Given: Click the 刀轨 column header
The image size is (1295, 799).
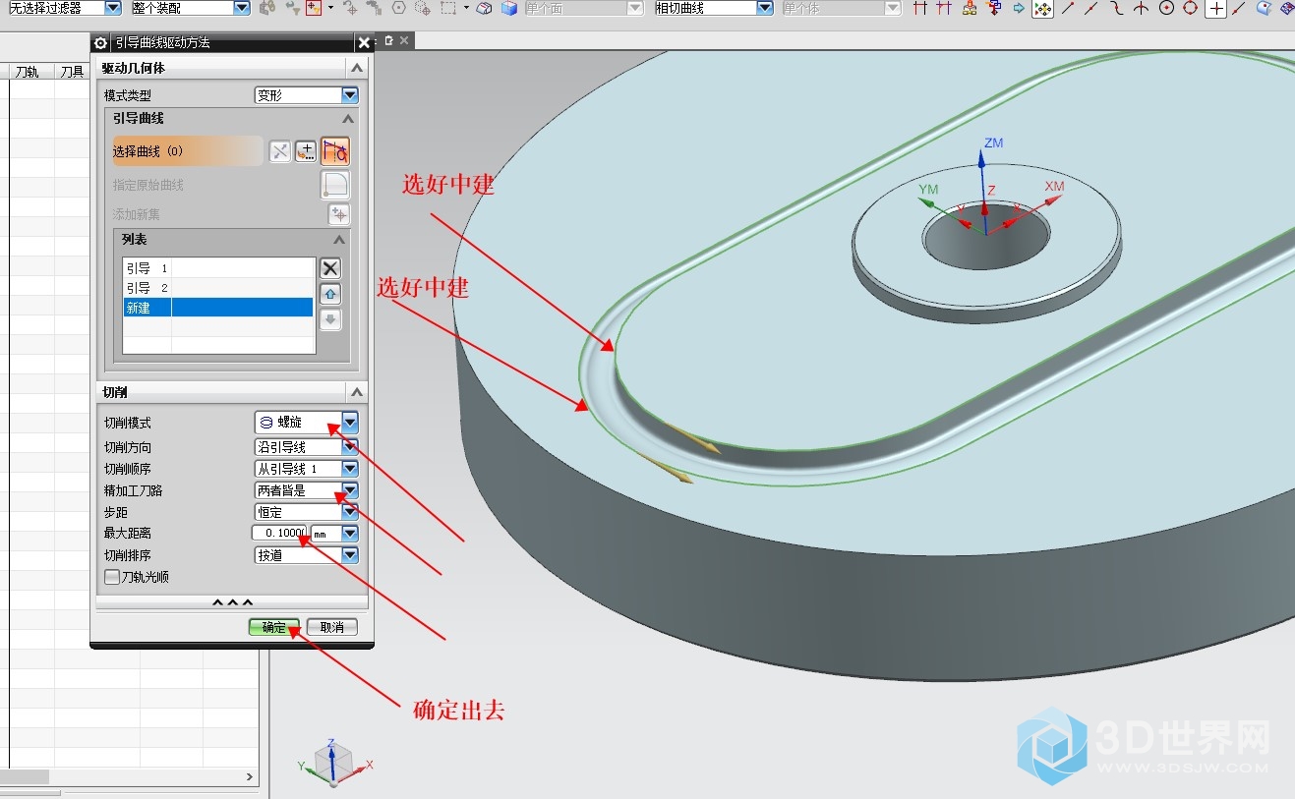Looking at the screenshot, I should click(x=31, y=72).
